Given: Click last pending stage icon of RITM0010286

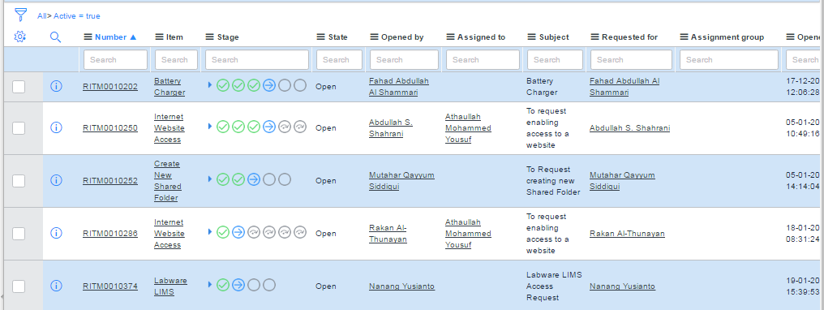Looking at the screenshot, I should point(300,232).
